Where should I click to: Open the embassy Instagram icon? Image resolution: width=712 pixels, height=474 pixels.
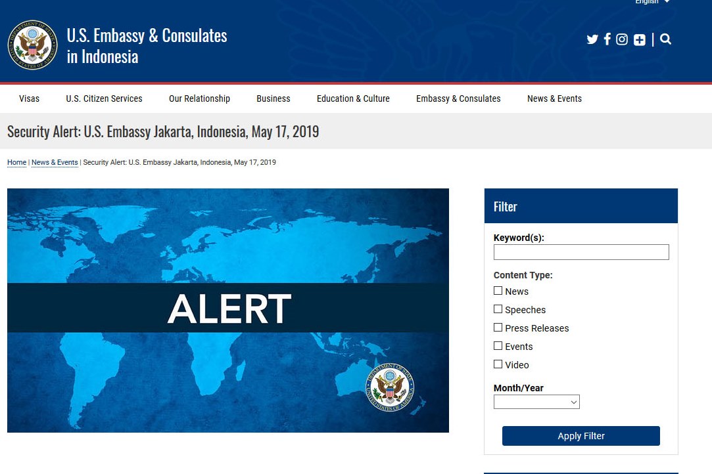coord(622,39)
